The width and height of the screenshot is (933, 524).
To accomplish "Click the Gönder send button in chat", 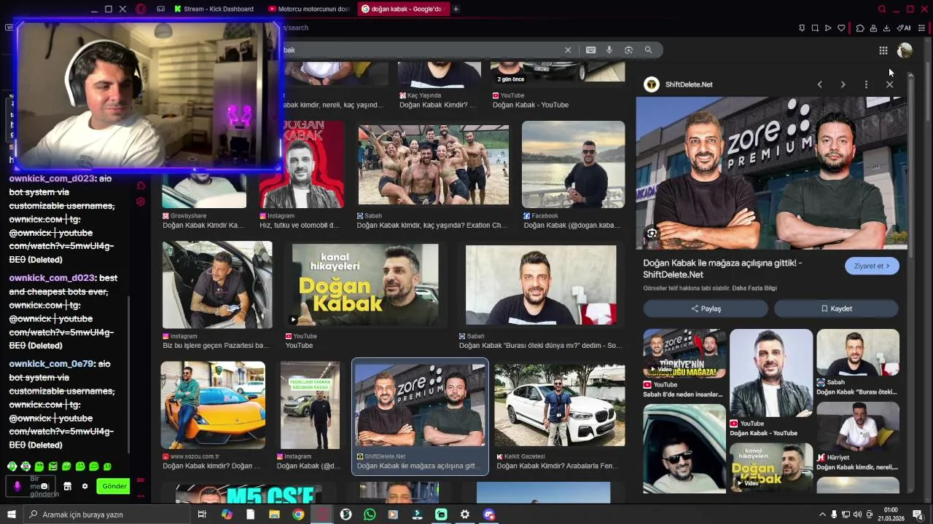I will [x=114, y=486].
